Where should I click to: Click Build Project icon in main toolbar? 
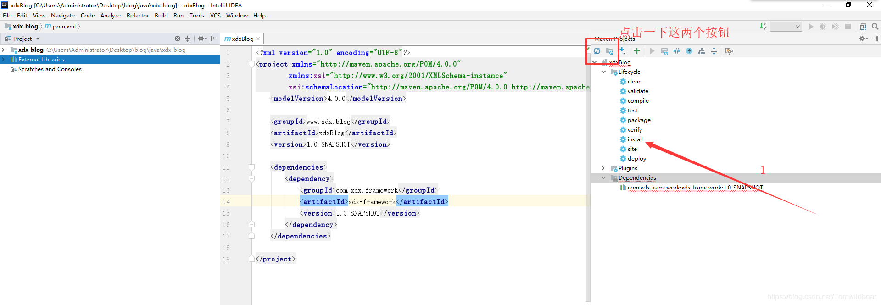point(763,27)
